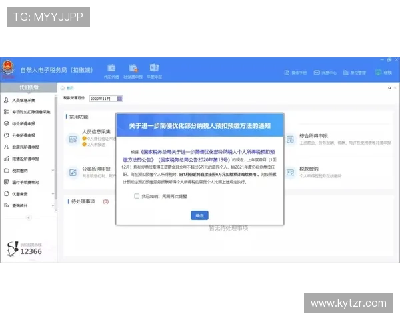
Task: Check 我已知晓，无需再次提醒 checkbox
Action: [137, 196]
